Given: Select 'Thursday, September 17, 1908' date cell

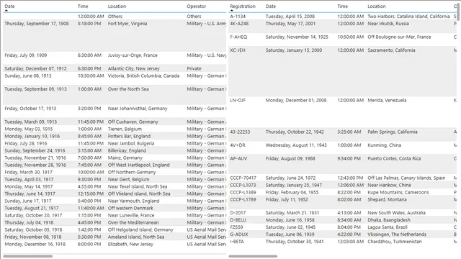Looking at the screenshot, I should 37,24.
